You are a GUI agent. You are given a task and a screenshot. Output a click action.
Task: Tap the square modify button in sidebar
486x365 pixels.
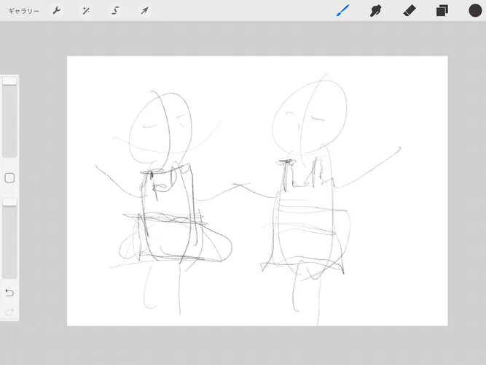coord(9,178)
